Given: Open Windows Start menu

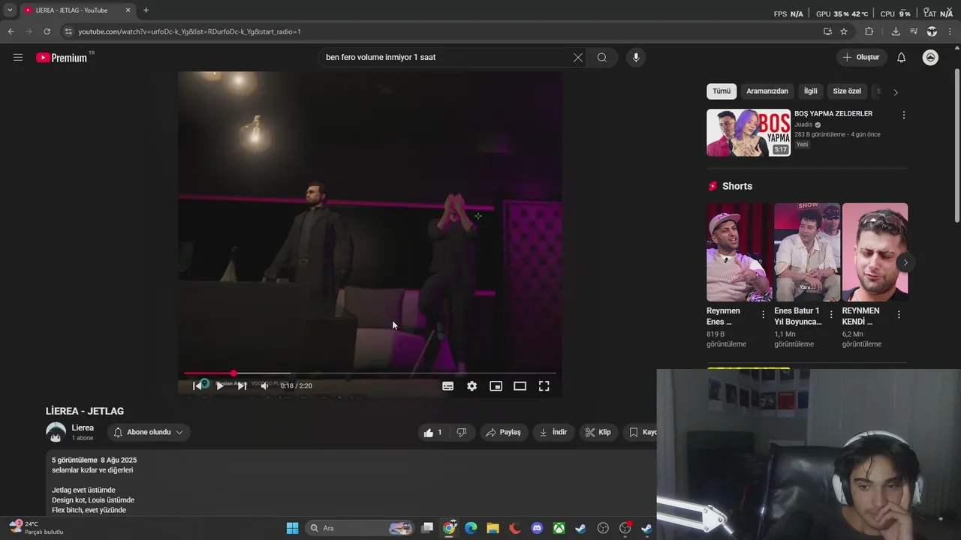Looking at the screenshot, I should [x=292, y=528].
